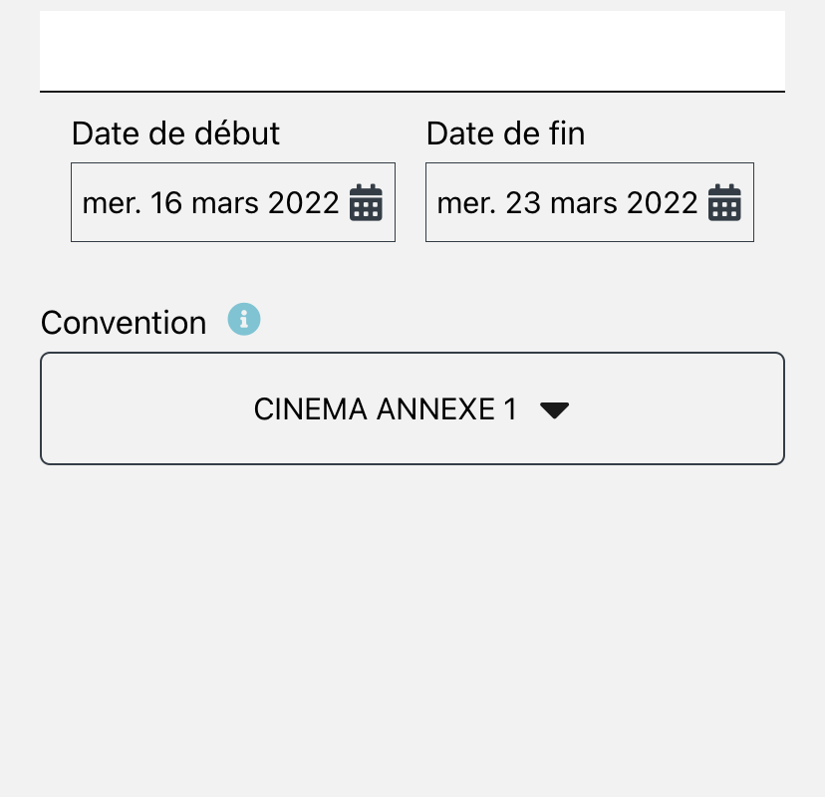The height and width of the screenshot is (797, 825).
Task: Click the weekday mer. in start date field
Action: pyautogui.click(x=112, y=203)
